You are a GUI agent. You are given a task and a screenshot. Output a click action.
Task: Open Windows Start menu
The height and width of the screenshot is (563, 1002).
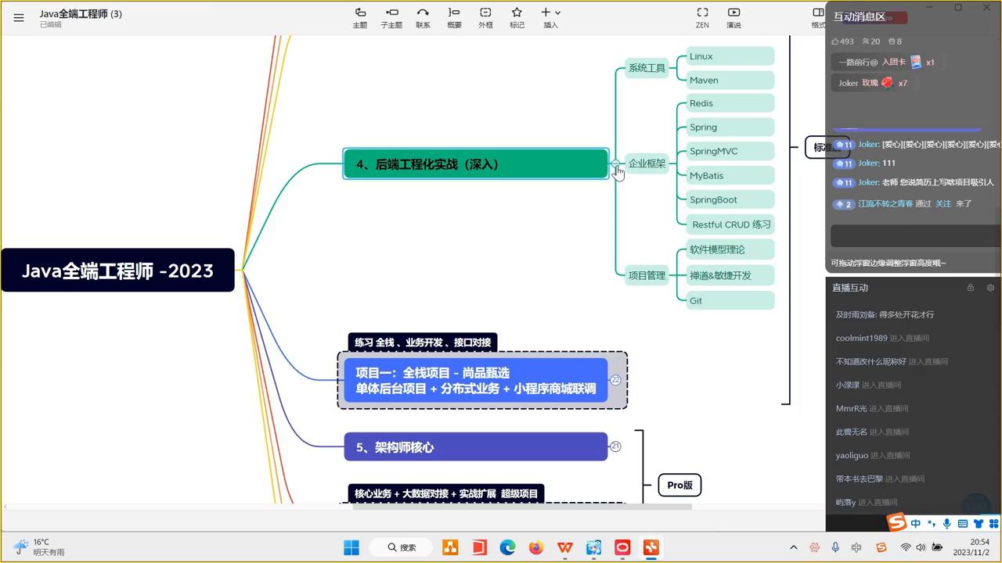pyautogui.click(x=351, y=547)
